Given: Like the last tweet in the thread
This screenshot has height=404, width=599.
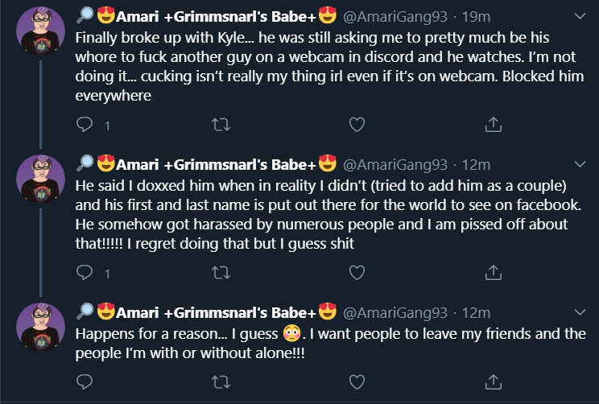Looking at the screenshot, I should coord(357,381).
